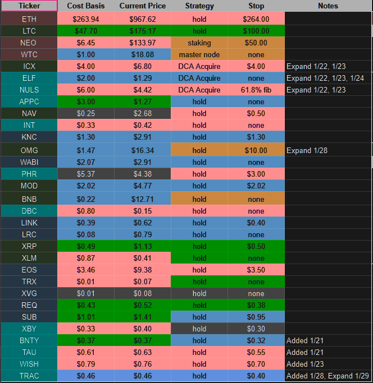The width and height of the screenshot is (373, 383).
Task: Click LTC cost basis $47.70
Action: pyautogui.click(x=85, y=31)
